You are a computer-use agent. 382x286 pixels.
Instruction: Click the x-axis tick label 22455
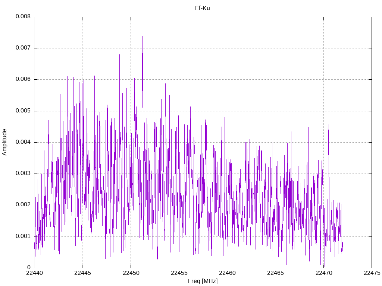tap(179, 273)
